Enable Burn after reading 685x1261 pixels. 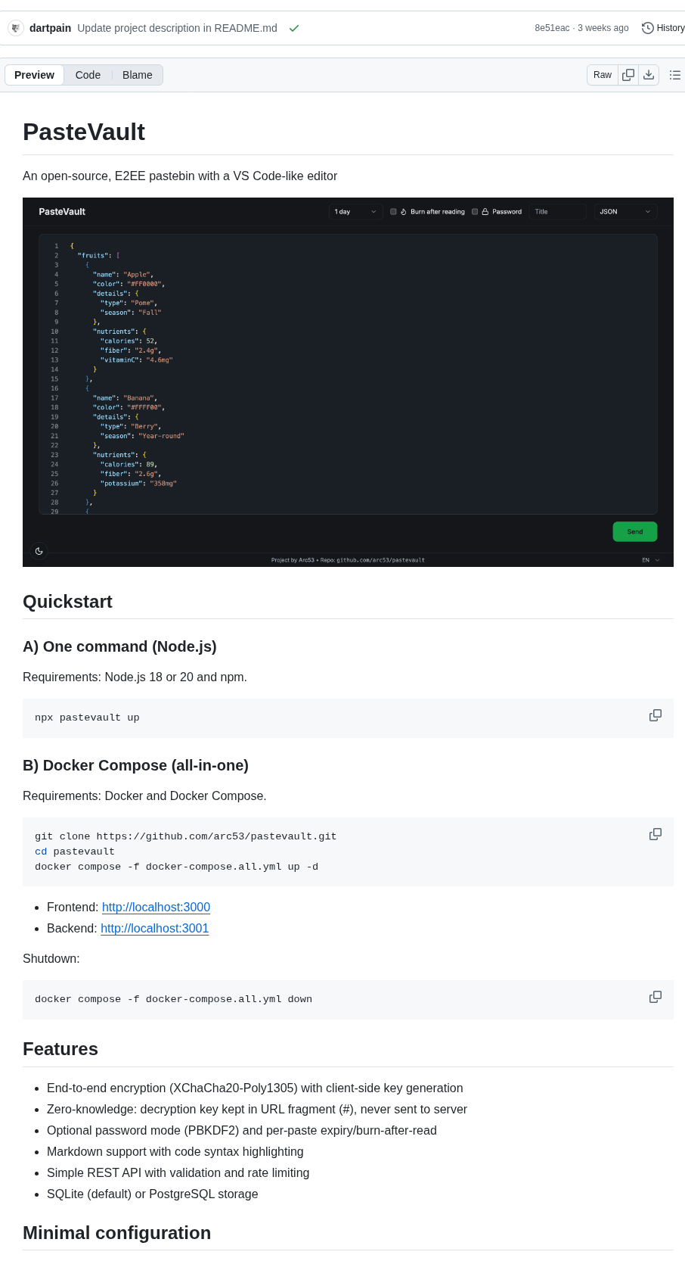pyautogui.click(x=393, y=212)
